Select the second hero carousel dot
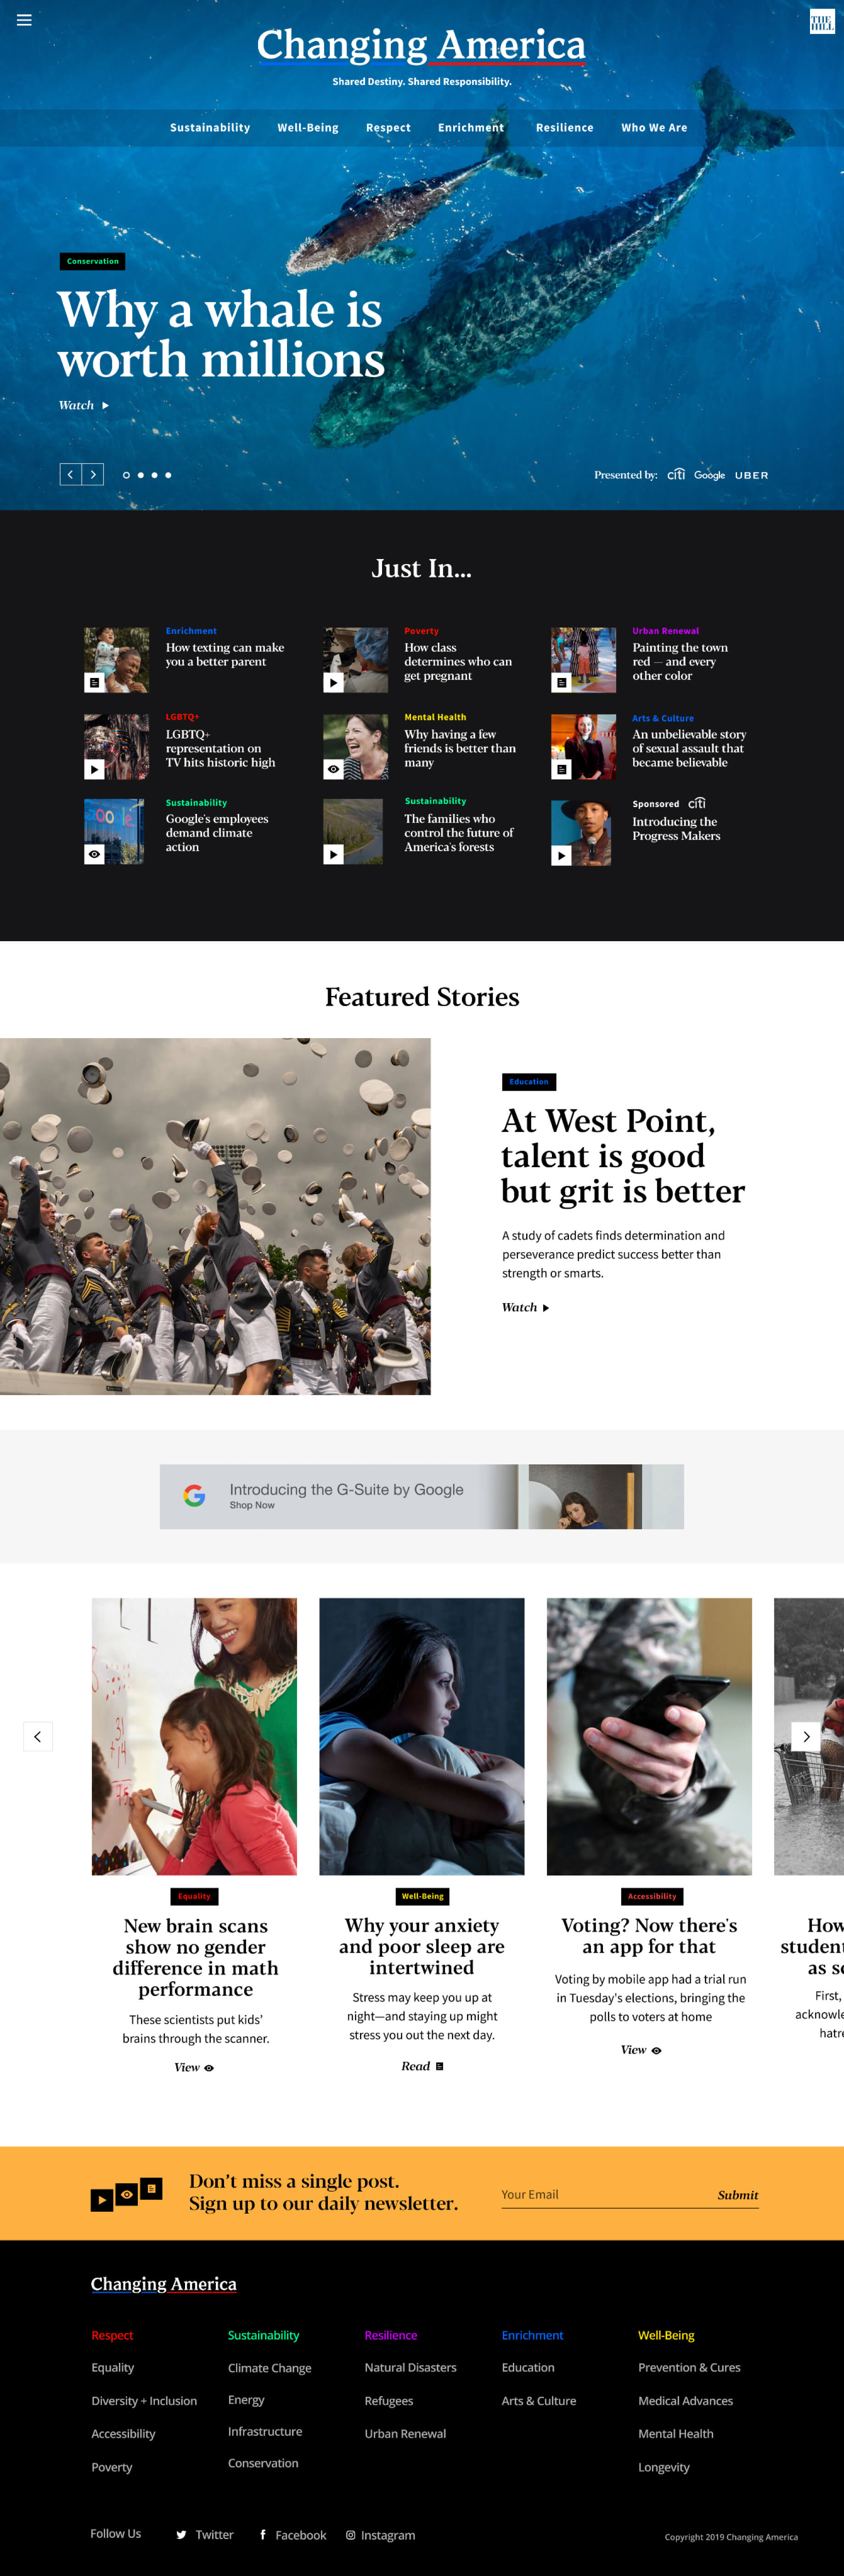This screenshot has width=844, height=2576. point(140,475)
